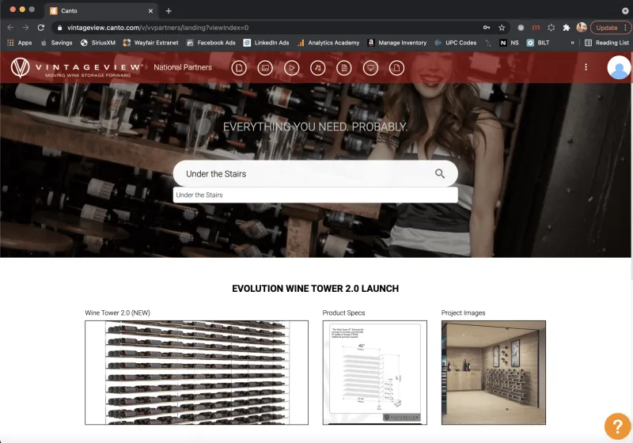
Task: Expand the hidden bookmarks chevron
Action: pos(572,43)
